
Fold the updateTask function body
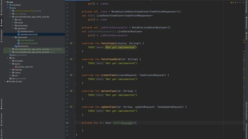(75, 107)
